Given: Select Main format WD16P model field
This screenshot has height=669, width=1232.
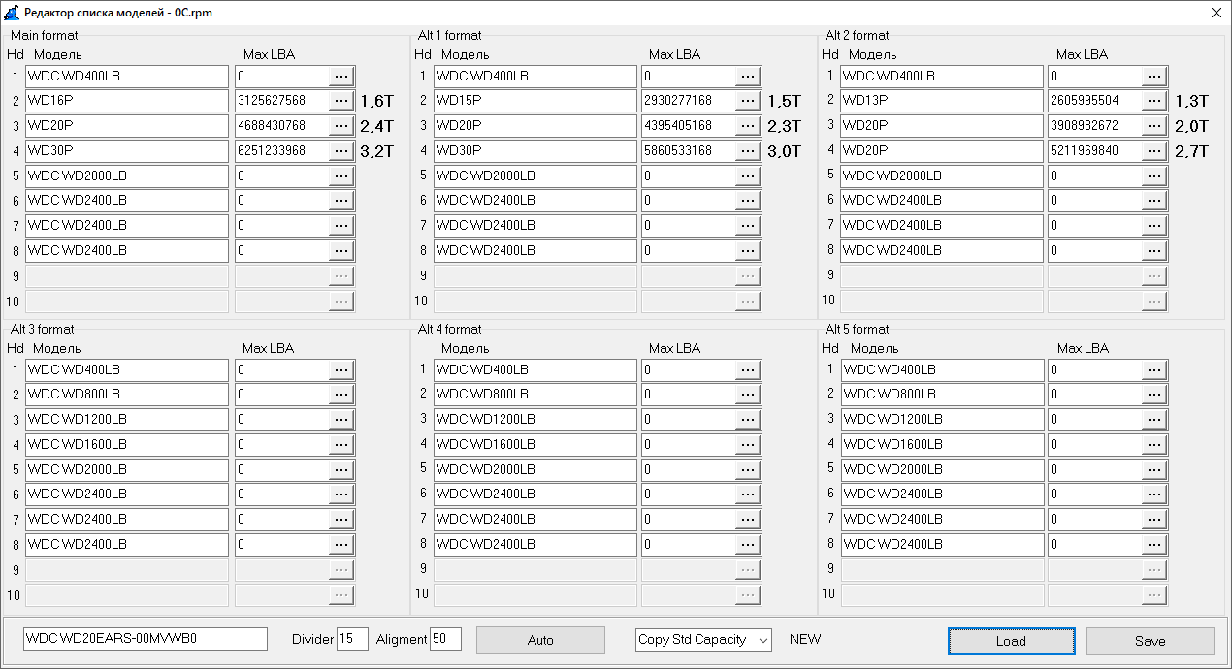Looking at the screenshot, I should pyautogui.click(x=127, y=101).
